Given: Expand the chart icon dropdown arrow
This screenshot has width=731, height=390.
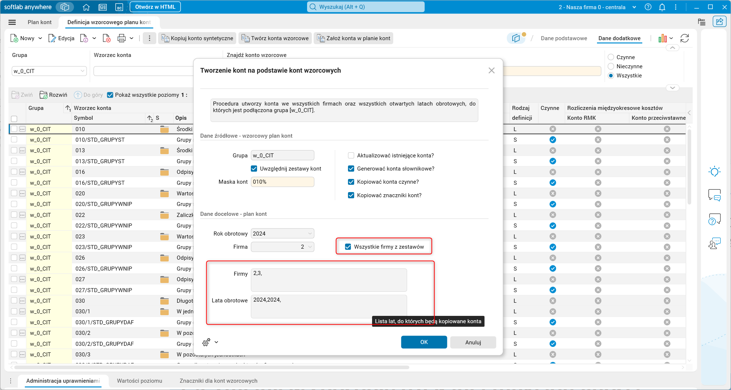Looking at the screenshot, I should click(x=671, y=38).
